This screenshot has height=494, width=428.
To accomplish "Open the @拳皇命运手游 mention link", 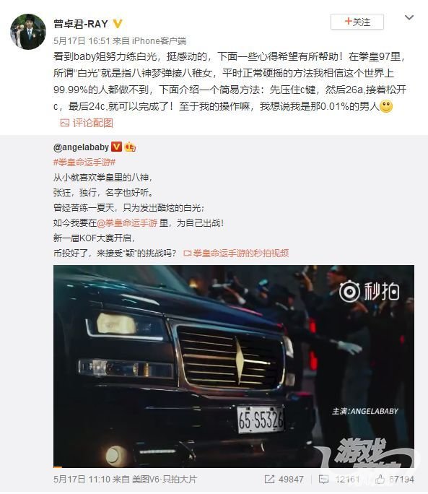I will coord(126,223).
